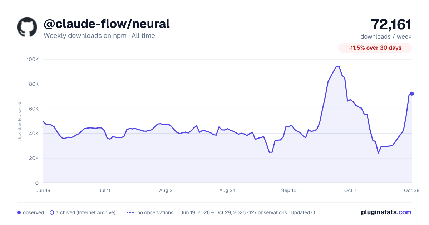Image resolution: width=429 pixels, height=225 pixels.
Task: Click the 80K y-axis label
Action: pyautogui.click(x=34, y=84)
